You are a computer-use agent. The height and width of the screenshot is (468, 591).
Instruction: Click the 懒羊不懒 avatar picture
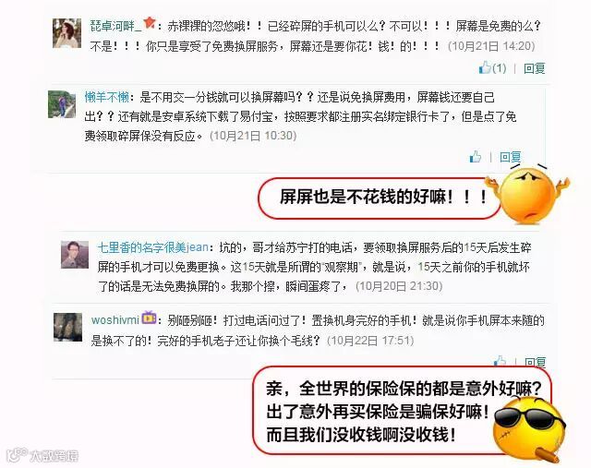click(62, 104)
